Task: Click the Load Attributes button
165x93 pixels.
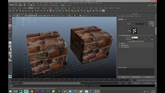Action: pyautogui.click(x=136, y=77)
